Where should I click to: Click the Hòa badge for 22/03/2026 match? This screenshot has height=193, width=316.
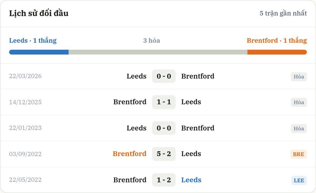(x=299, y=77)
